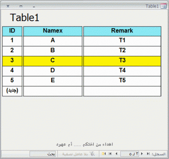
Task: Click Namex cell containing D
Action: [x=53, y=71]
